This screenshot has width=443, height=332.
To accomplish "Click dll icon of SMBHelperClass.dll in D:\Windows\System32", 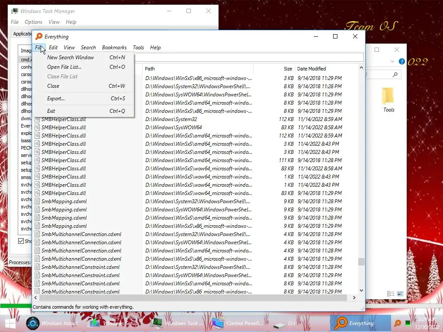I will [37, 119].
